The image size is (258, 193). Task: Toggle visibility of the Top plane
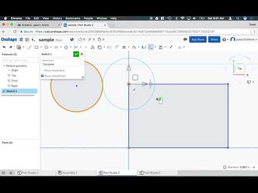(x=9, y=76)
